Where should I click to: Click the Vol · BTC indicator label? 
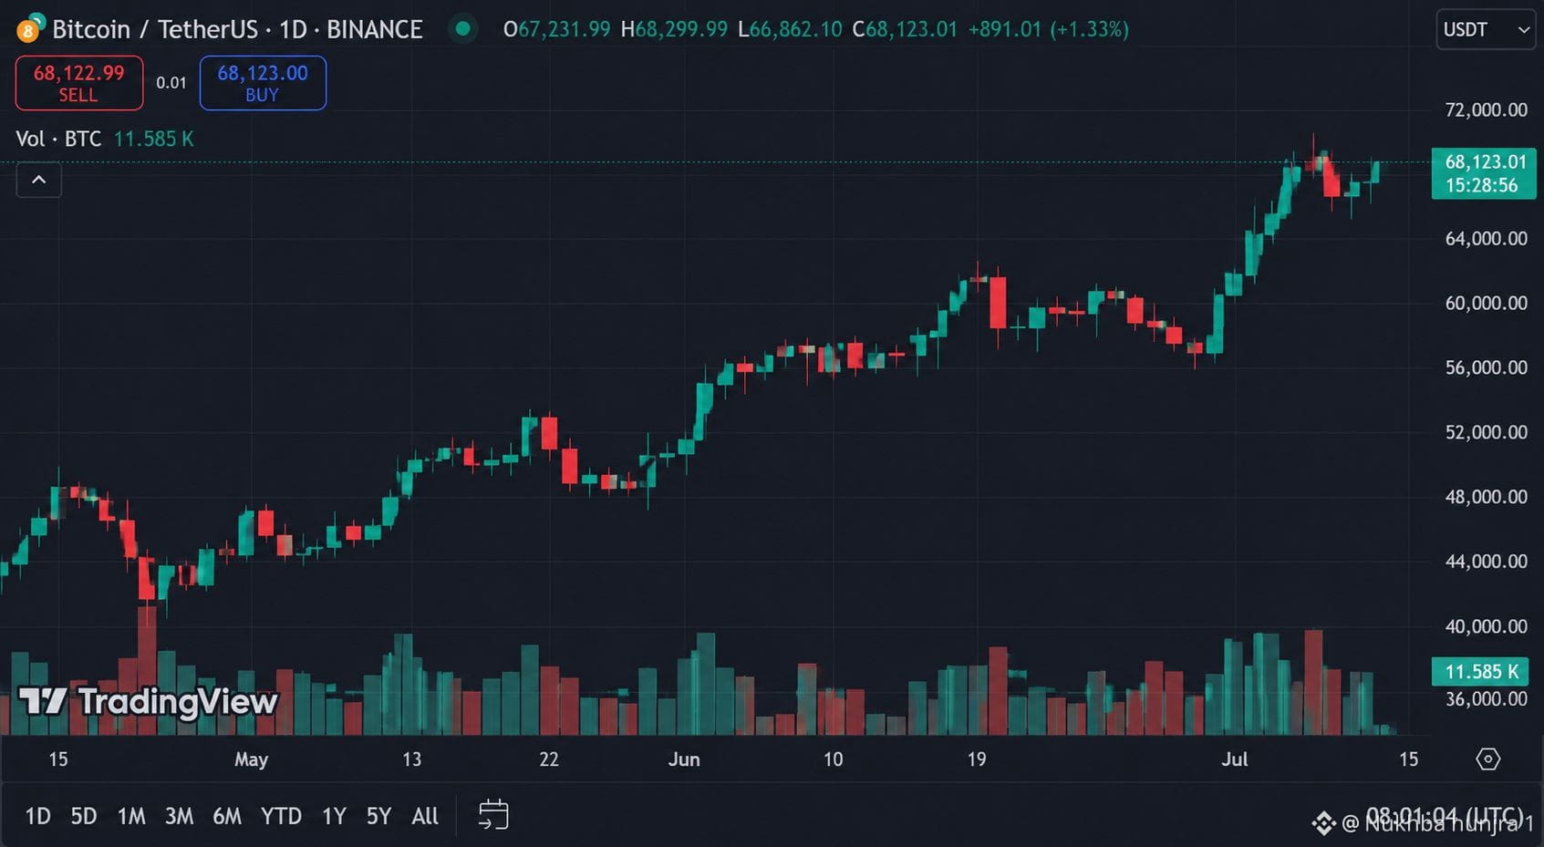click(58, 139)
